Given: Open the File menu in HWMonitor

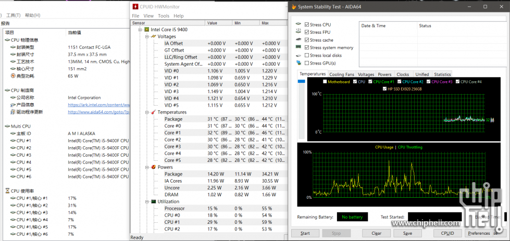Looking at the screenshot, I should pyautogui.click(x=135, y=16).
